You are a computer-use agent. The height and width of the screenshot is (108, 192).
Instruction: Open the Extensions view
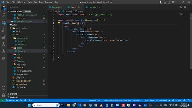(x=4, y=37)
